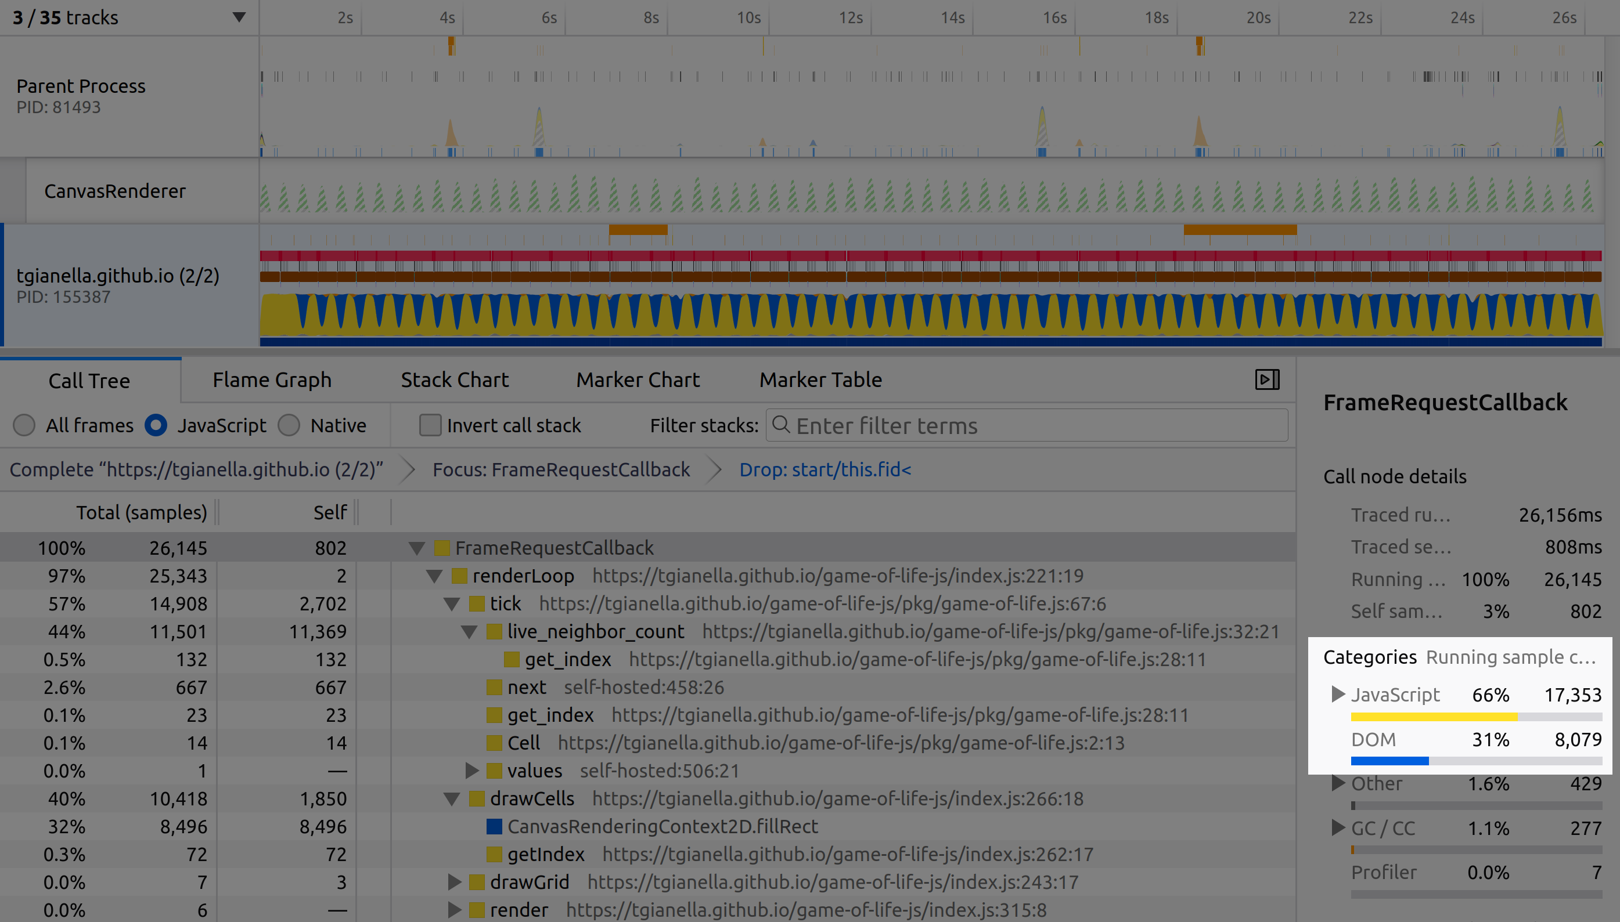Switch to the Flame Graph tab

pos(272,380)
